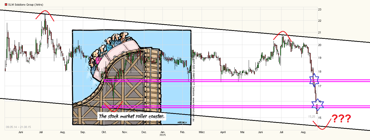Image resolution: width=370 pixels, height=140 pixels.
Task: Select the 'SLM Solutions Group (Xetra)' chart title
Action: pos(25,5)
